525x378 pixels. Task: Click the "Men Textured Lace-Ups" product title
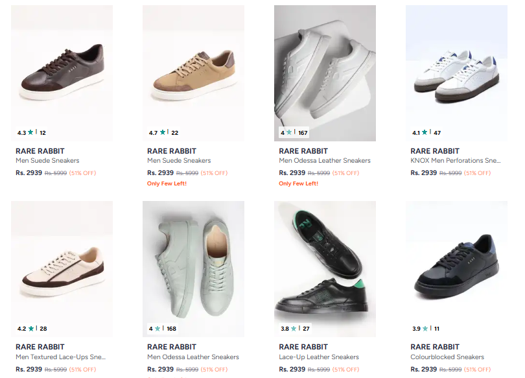pyautogui.click(x=60, y=357)
